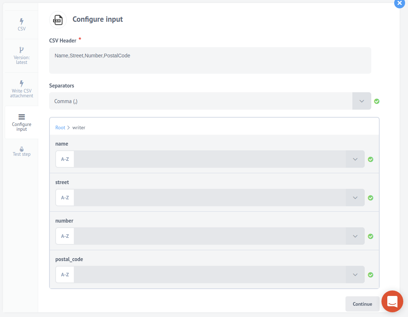Click green check next to postal_code field
408x317 pixels.
click(371, 275)
